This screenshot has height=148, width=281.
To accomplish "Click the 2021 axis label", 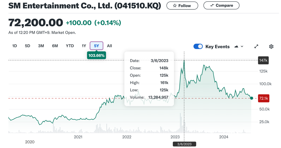I will [78, 137].
